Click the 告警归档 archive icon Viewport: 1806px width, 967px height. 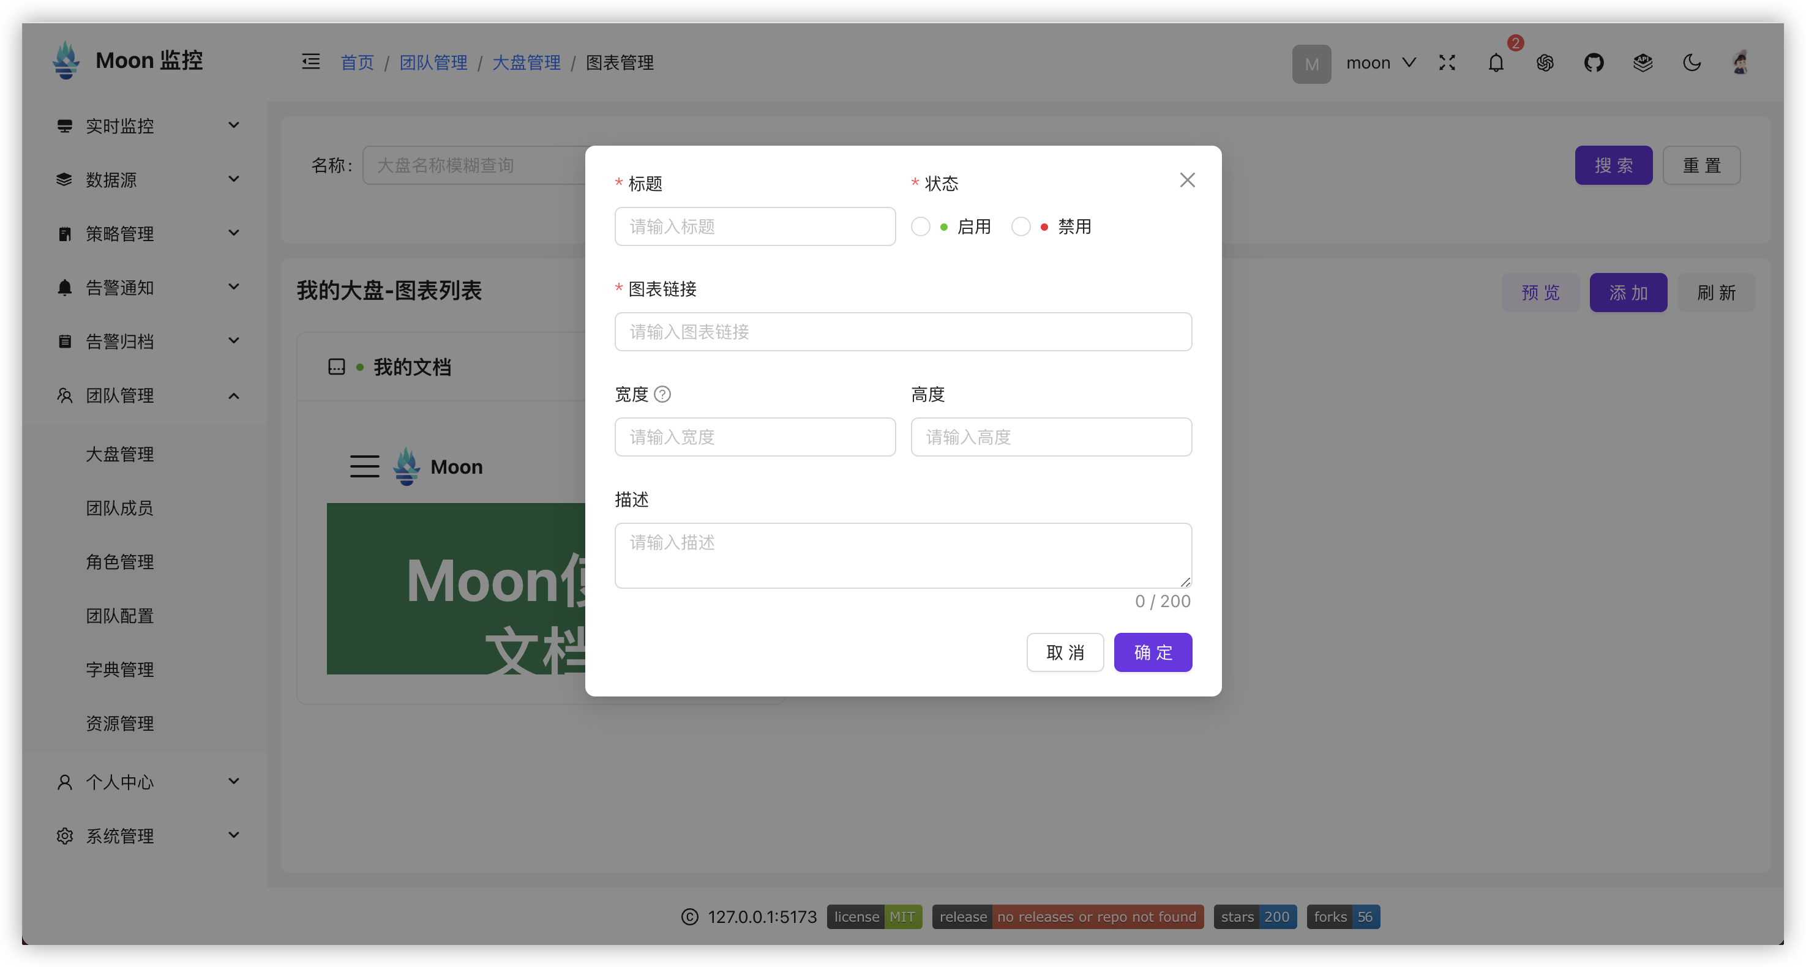coord(64,342)
